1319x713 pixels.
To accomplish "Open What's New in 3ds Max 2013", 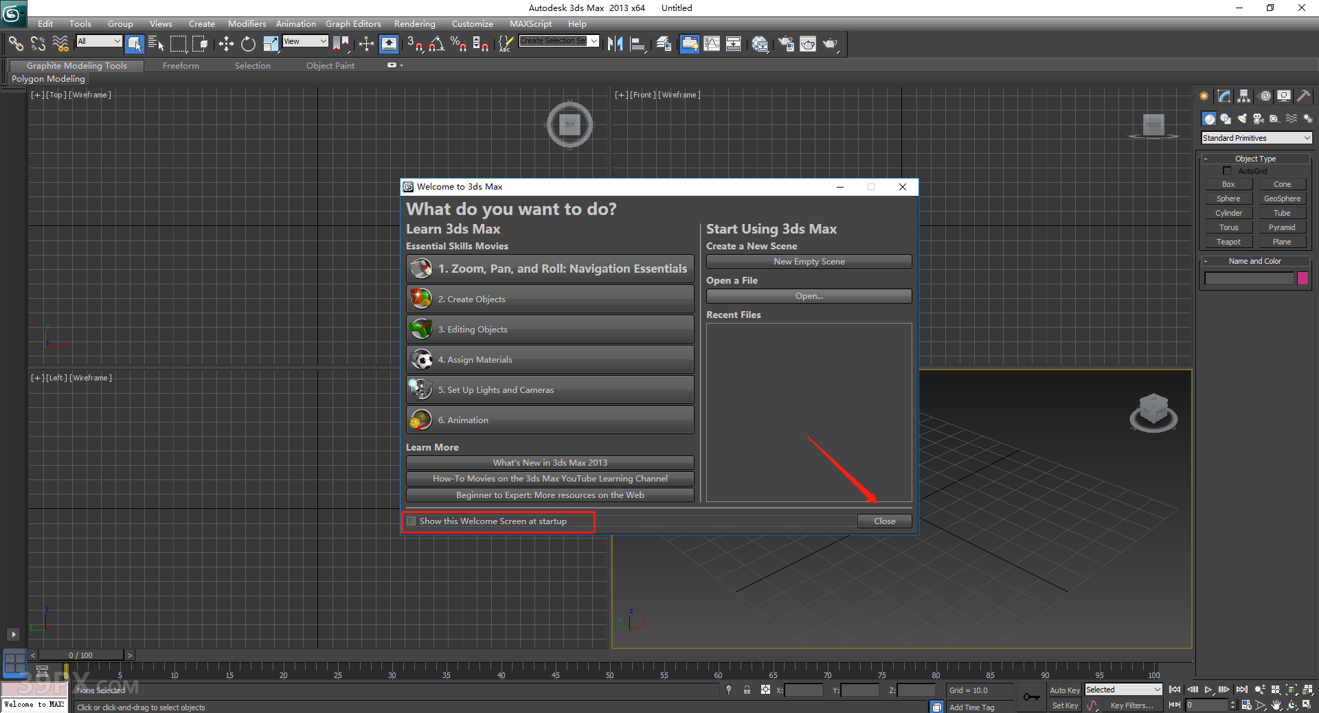I will [x=550, y=463].
